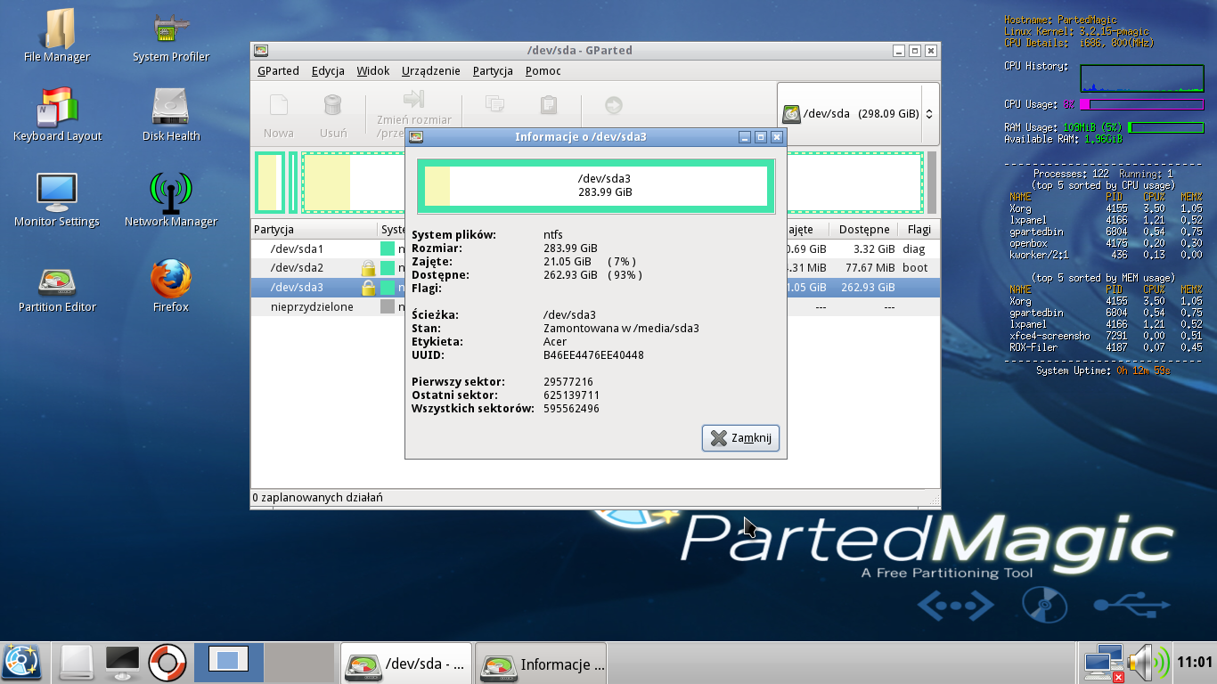Click the network status tray icon
The image size is (1217, 684).
1103,664
